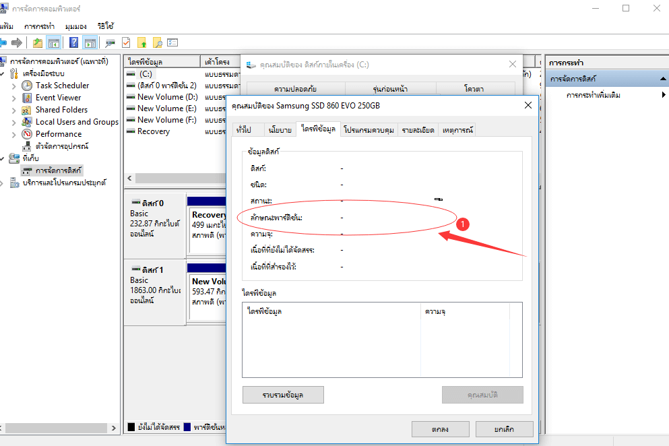
Task: Switch to the นโยบาย tab
Action: pyautogui.click(x=280, y=130)
